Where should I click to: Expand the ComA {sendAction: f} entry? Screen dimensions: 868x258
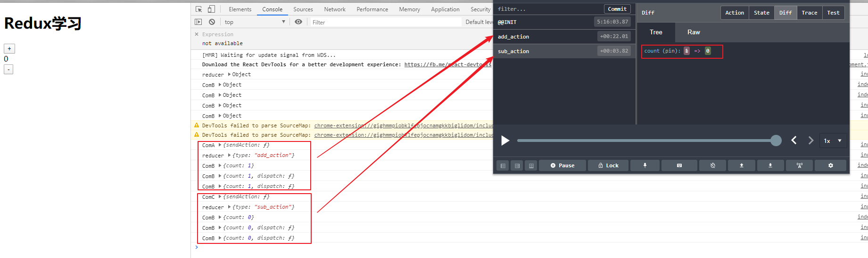220,145
